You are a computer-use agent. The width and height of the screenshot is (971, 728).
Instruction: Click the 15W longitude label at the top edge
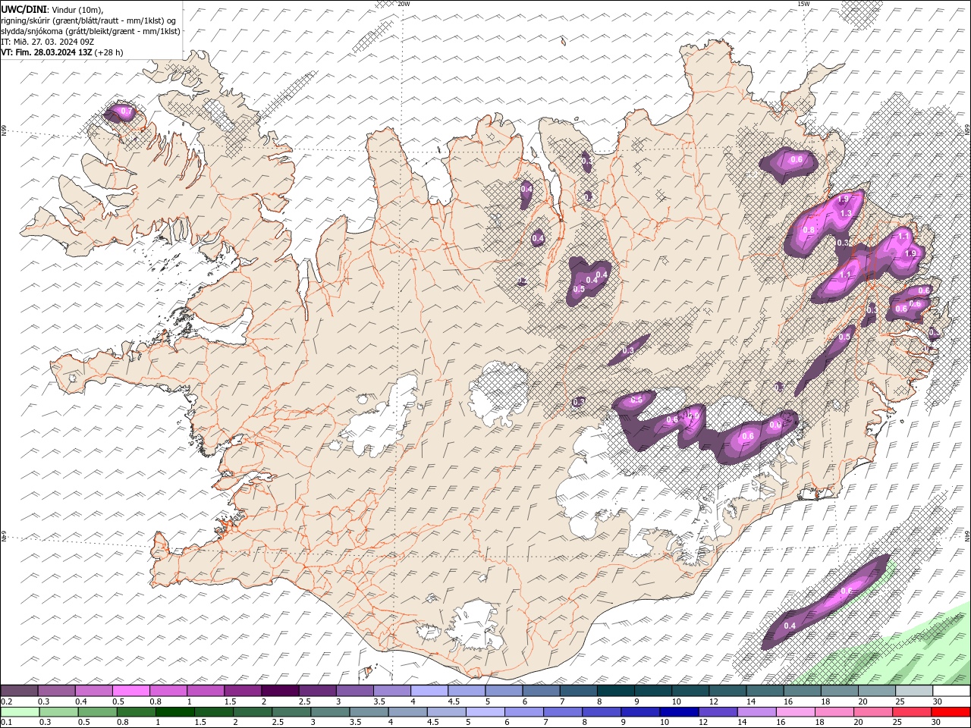click(x=803, y=4)
